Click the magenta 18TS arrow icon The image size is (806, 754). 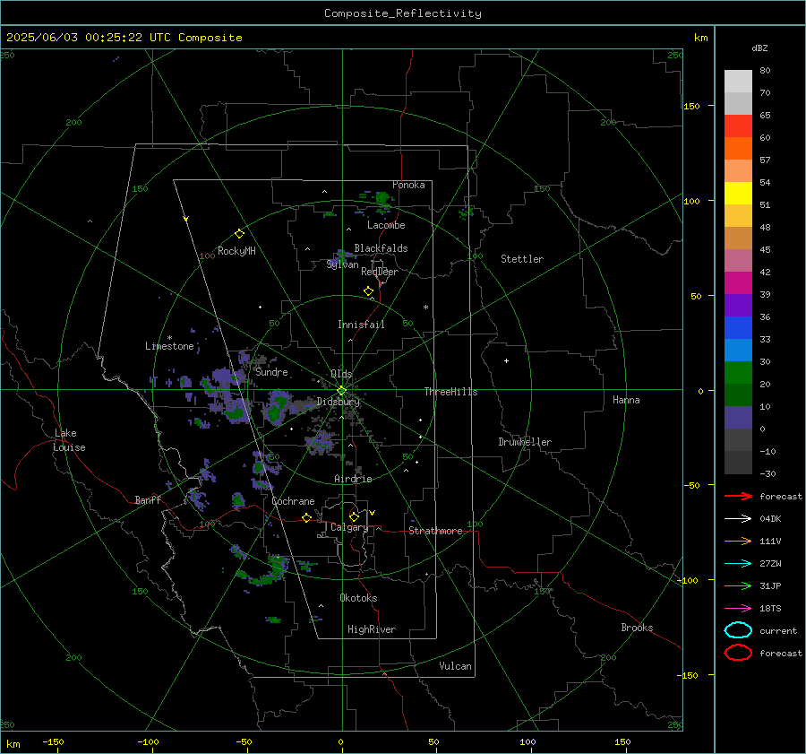(x=738, y=609)
